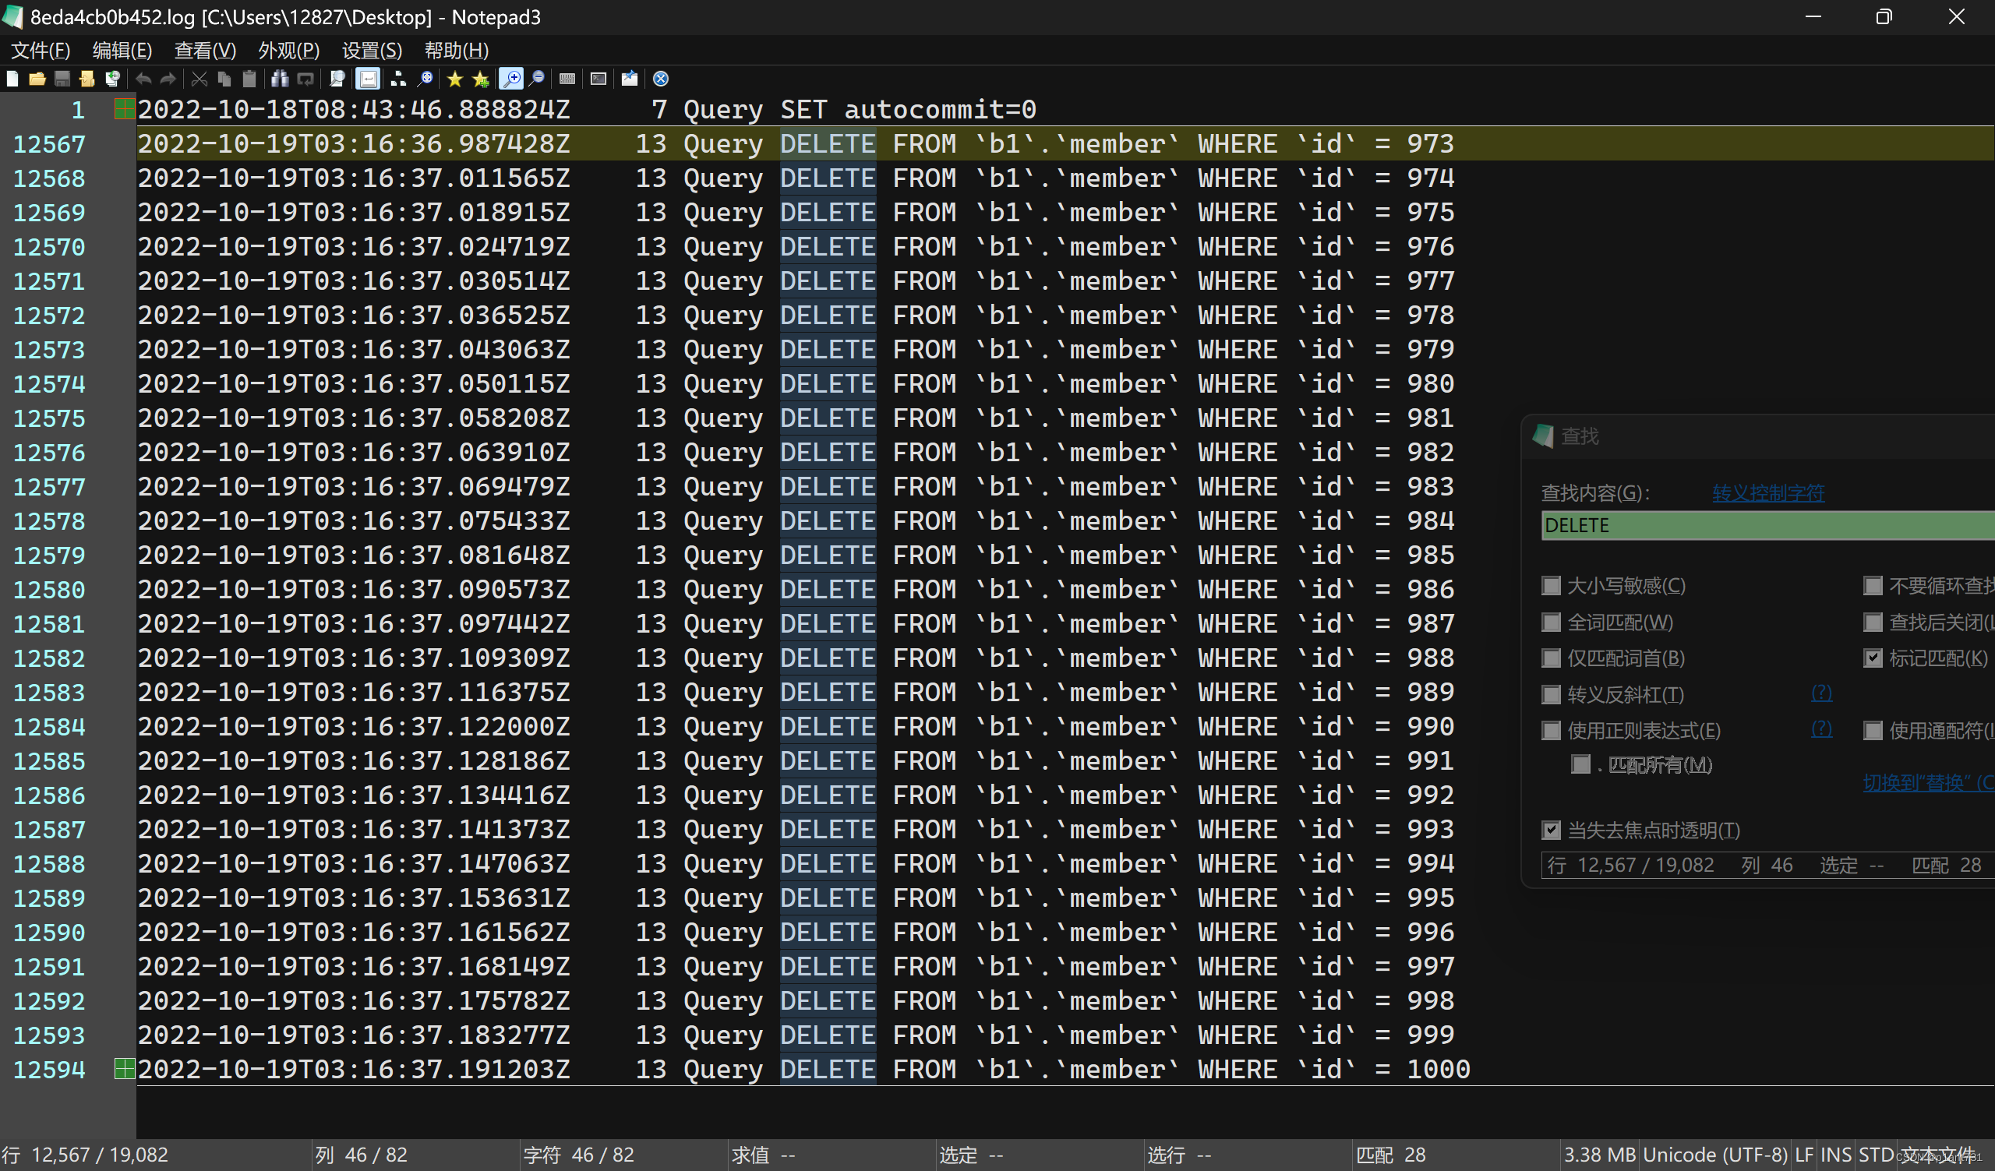This screenshot has width=1995, height=1171.
Task: Click the Zoom Out magnifier icon
Action: 538,79
